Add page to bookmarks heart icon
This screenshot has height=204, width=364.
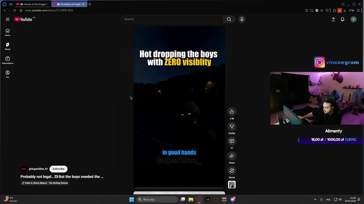327,10
